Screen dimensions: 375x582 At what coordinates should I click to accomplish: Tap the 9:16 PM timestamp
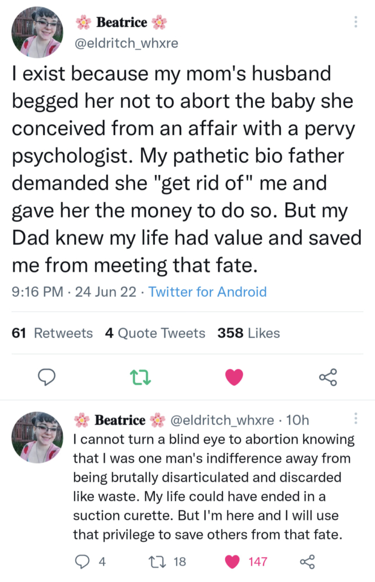[36, 292]
